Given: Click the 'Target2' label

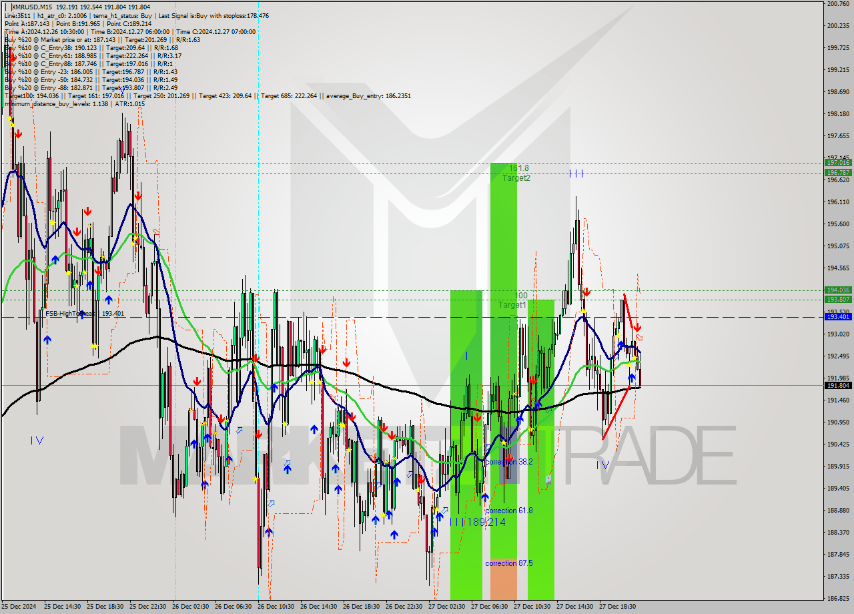Looking at the screenshot, I should [x=516, y=178].
